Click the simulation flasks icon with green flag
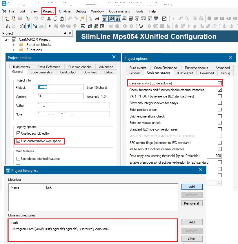Screen dimensions: 238x244 141,26
